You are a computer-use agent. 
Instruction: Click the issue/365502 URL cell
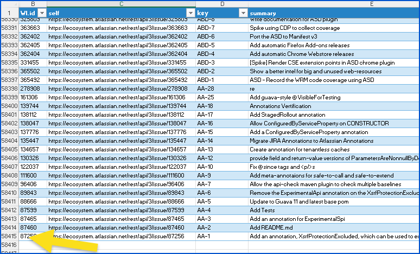tap(122, 71)
